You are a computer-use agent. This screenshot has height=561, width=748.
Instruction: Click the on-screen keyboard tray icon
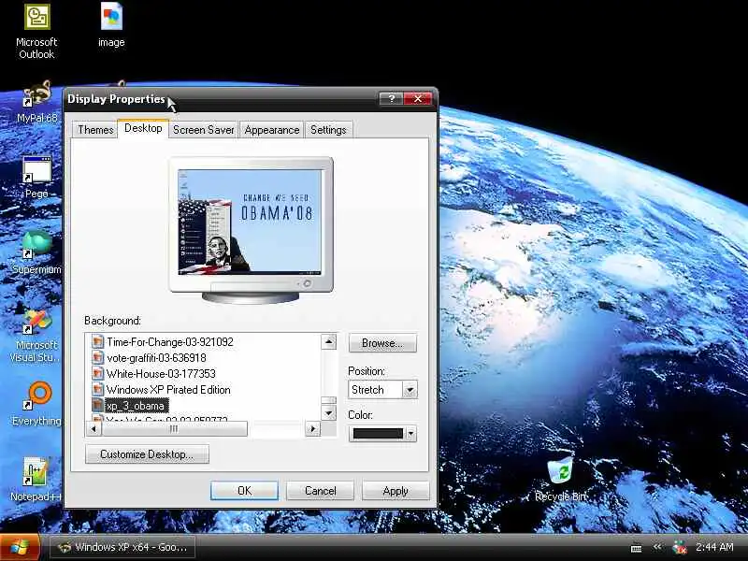[x=636, y=548]
